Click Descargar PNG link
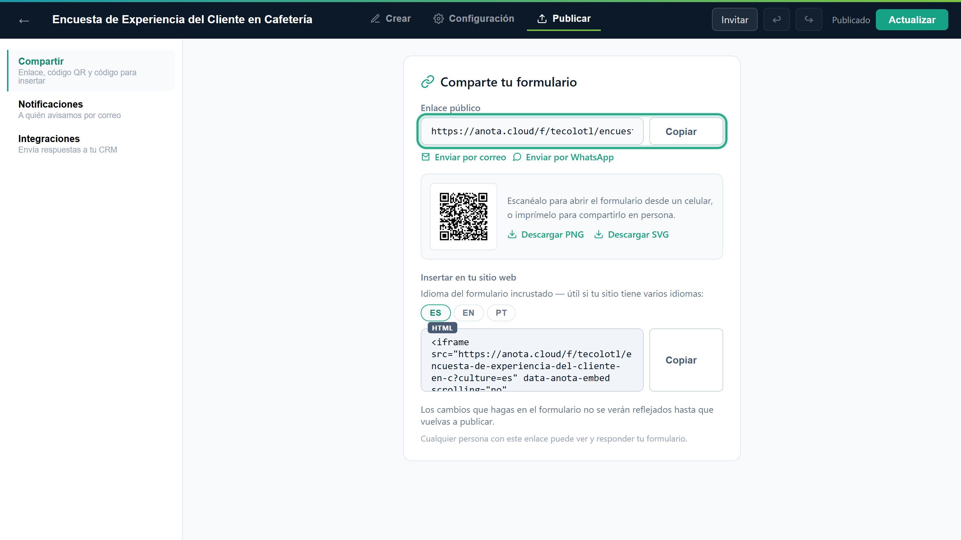The height and width of the screenshot is (540, 961). tap(546, 234)
